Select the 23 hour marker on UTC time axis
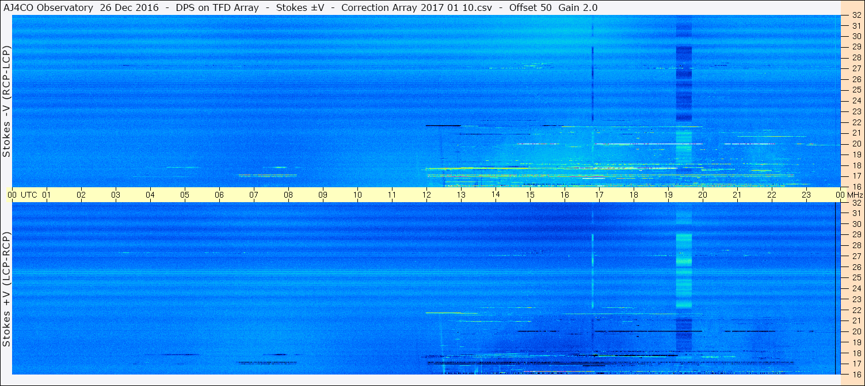The image size is (865, 386). (806, 195)
